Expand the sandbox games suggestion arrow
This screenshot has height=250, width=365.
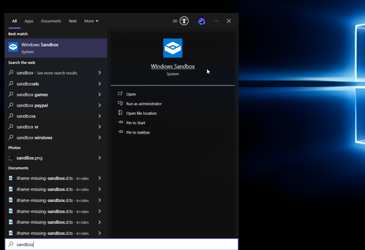(100, 94)
